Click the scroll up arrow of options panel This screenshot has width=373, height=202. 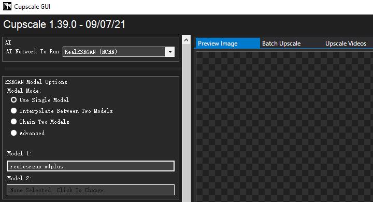coord(187,40)
